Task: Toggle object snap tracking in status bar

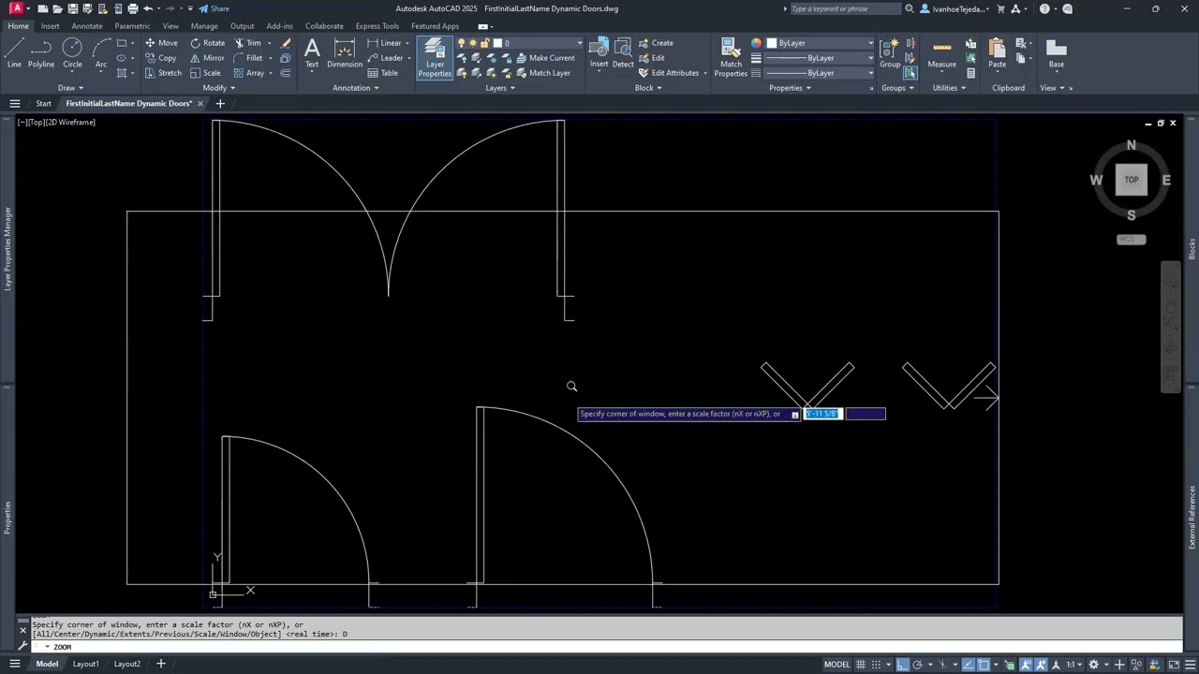Action: [969, 665]
